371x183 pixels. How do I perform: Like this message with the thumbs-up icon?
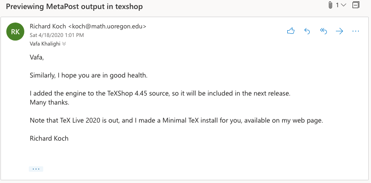tap(291, 31)
